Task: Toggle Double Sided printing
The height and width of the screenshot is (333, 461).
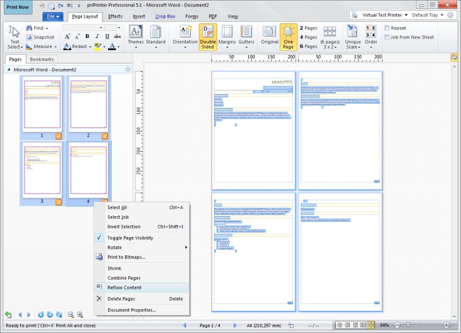Action: click(x=208, y=37)
